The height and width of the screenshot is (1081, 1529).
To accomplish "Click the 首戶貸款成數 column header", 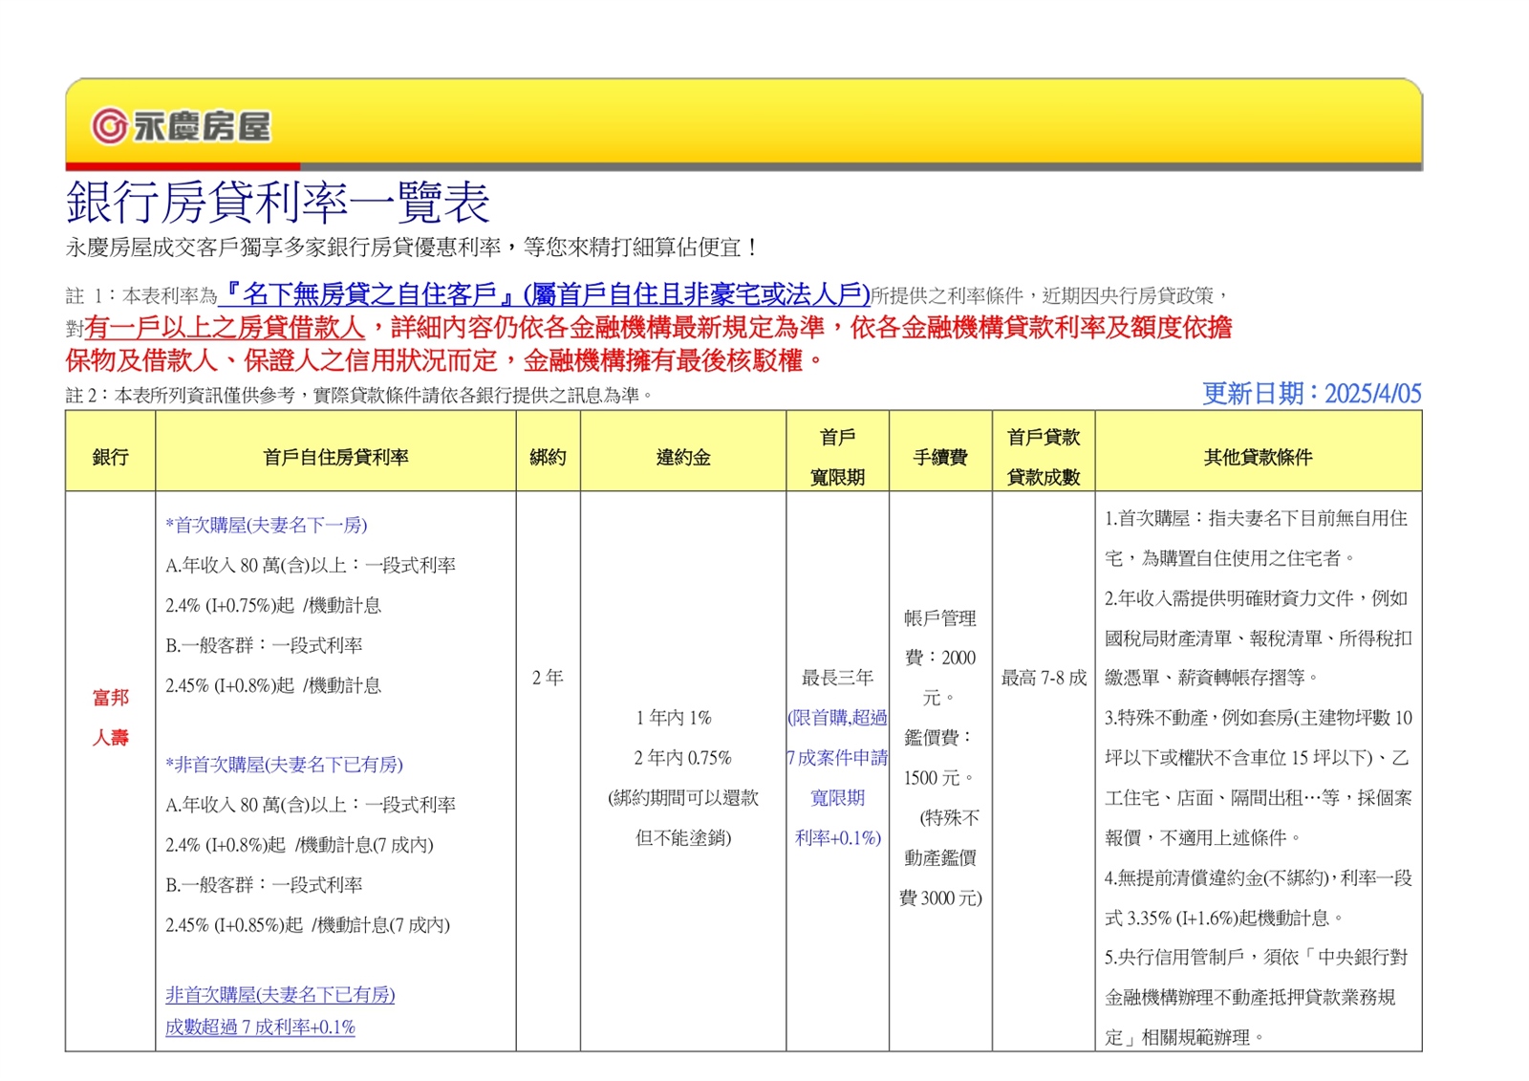I will tap(1044, 457).
